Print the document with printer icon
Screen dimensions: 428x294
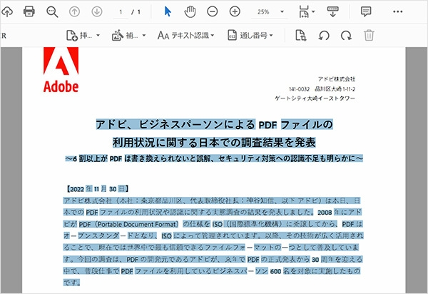[x=29, y=11]
